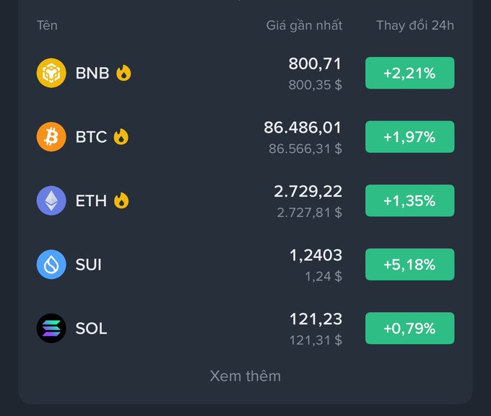
Task: Tap the Bitcoin orange coin icon
Action: point(51,137)
